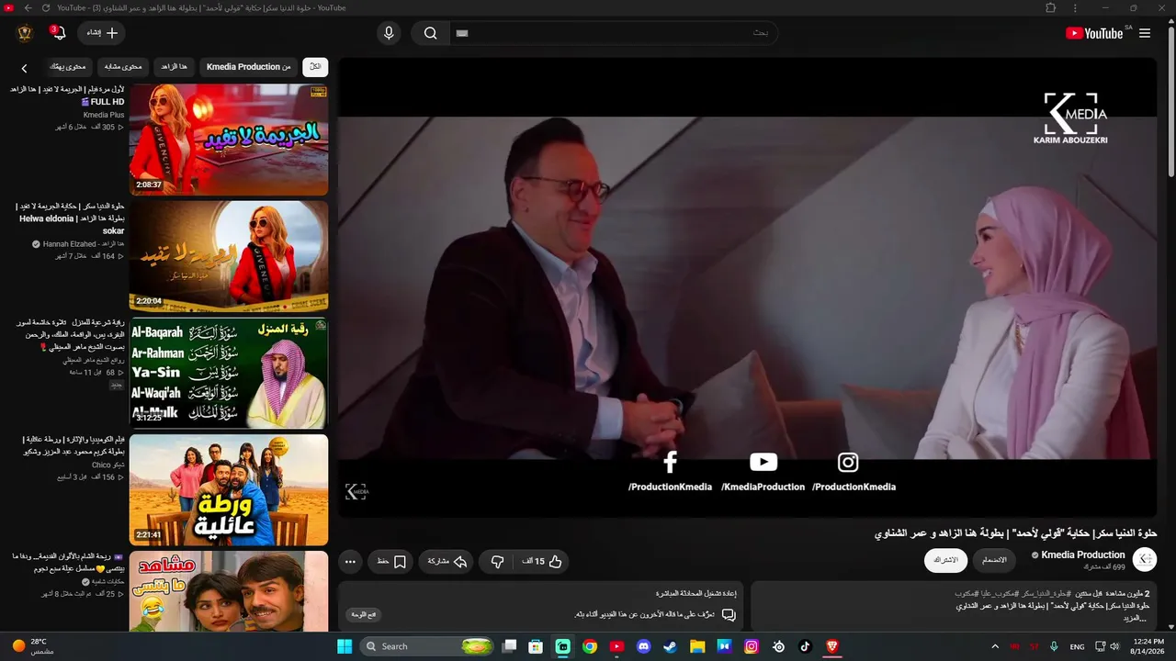Open more actions three-dot menu
1176x661 pixels.
pyautogui.click(x=350, y=561)
